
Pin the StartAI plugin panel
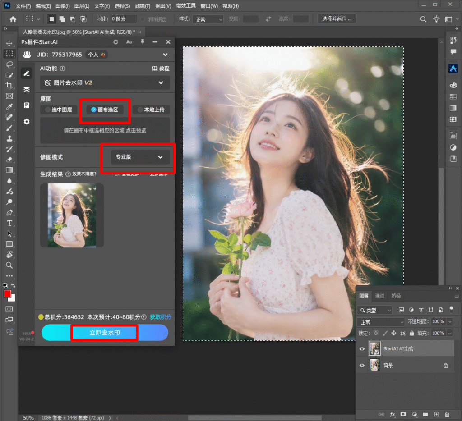pyautogui.click(x=142, y=42)
